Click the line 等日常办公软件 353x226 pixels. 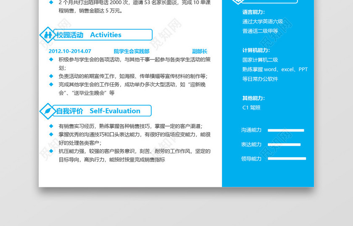click(260, 79)
